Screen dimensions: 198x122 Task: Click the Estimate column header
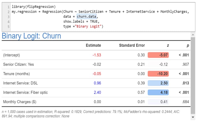93,45
